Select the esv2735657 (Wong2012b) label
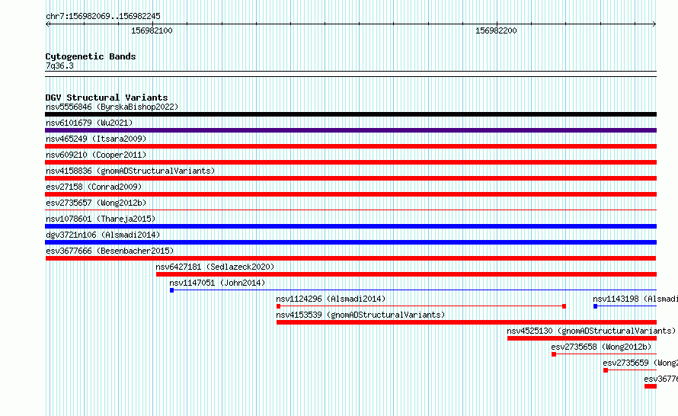The image size is (678, 416). [x=96, y=203]
